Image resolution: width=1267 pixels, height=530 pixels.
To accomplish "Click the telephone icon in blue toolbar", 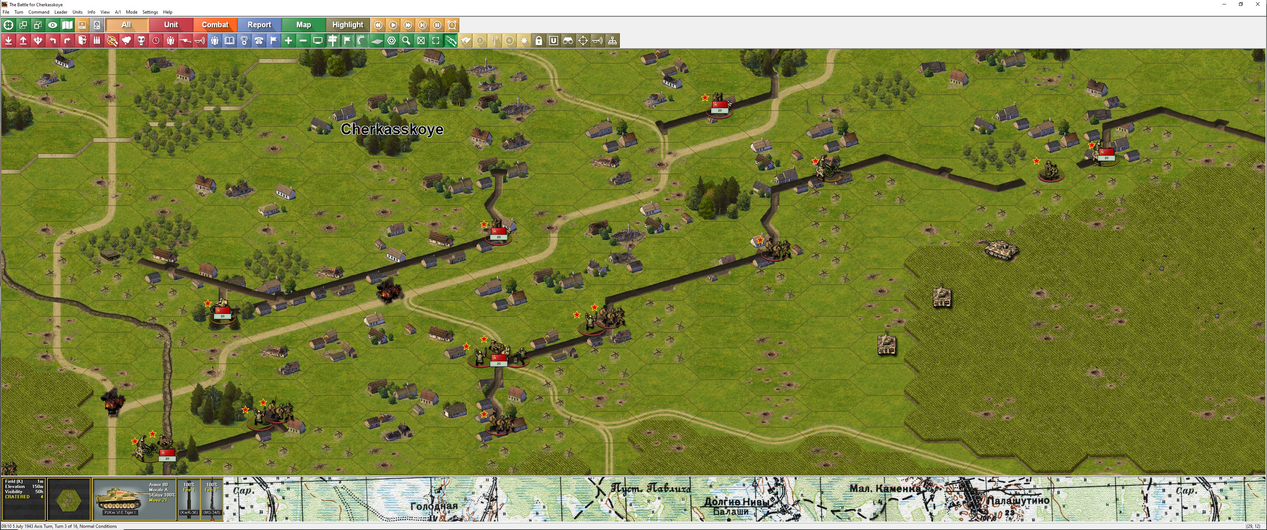I will pyautogui.click(x=259, y=41).
